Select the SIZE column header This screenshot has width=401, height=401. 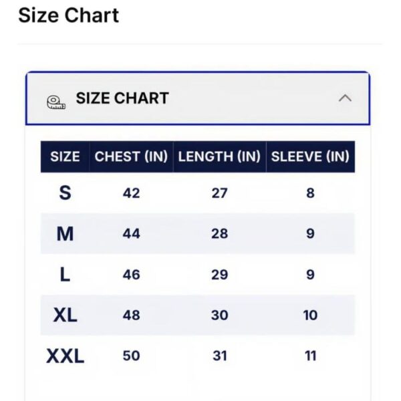point(65,156)
